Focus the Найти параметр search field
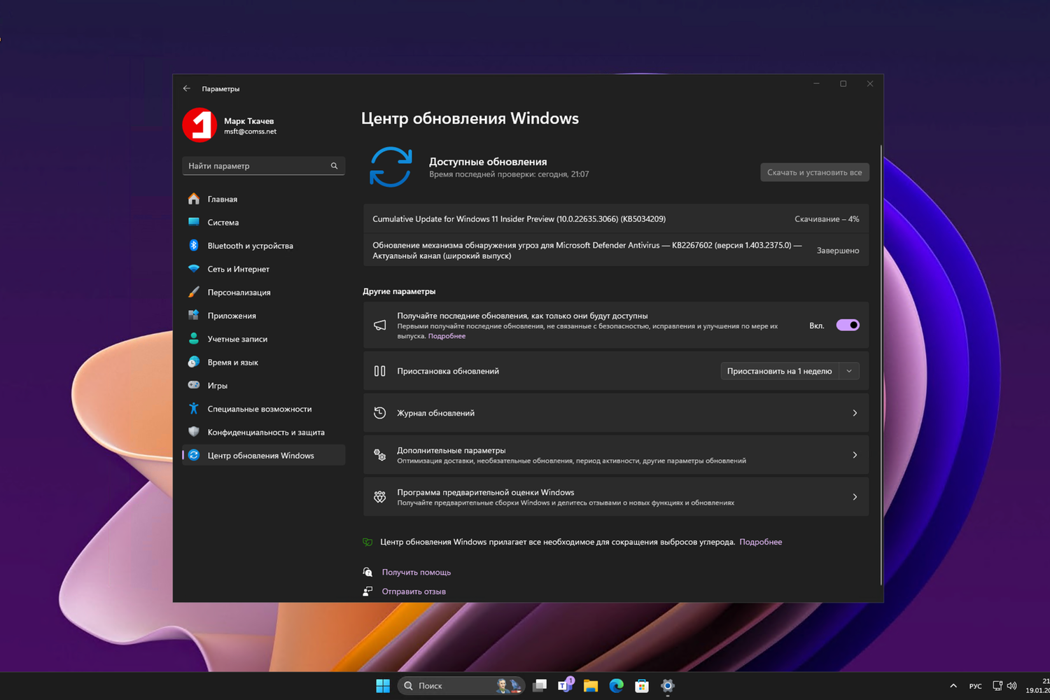Viewport: 1050px width, 700px height. [x=263, y=166]
